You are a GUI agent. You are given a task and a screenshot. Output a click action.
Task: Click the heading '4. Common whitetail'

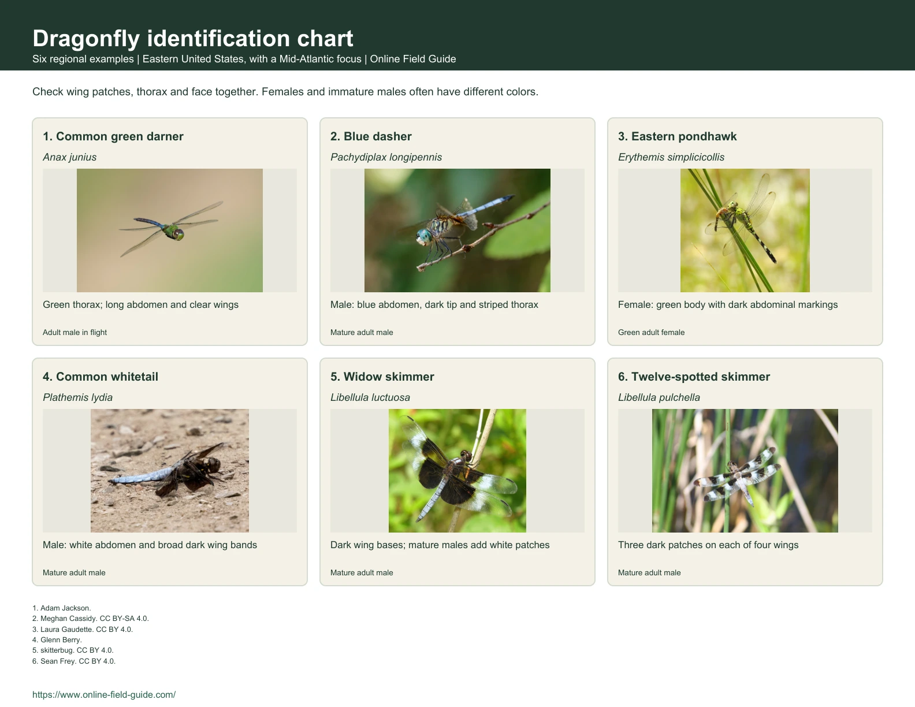point(101,377)
